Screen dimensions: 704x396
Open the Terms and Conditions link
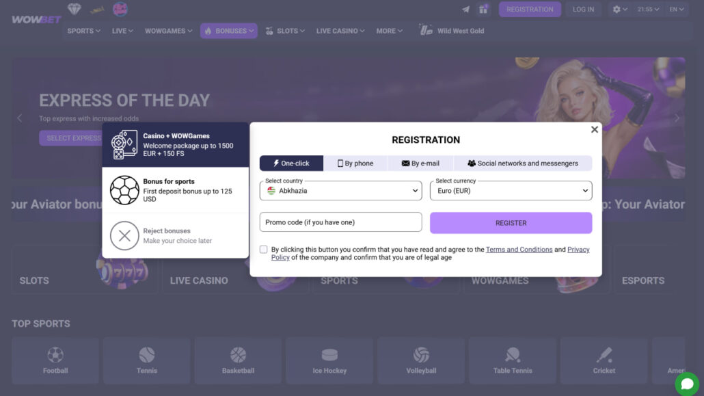pyautogui.click(x=519, y=250)
